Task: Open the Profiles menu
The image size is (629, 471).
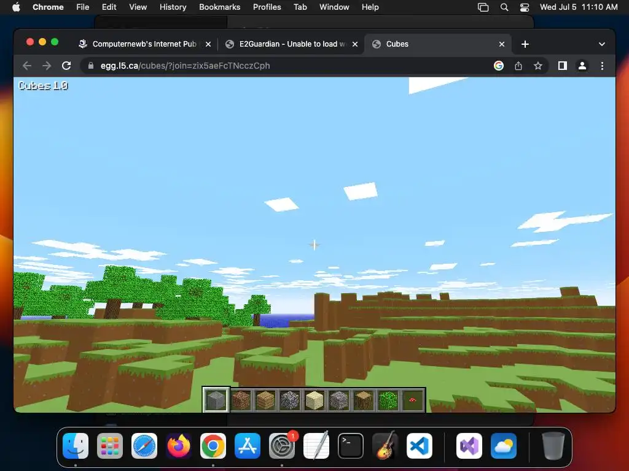Action: click(267, 7)
